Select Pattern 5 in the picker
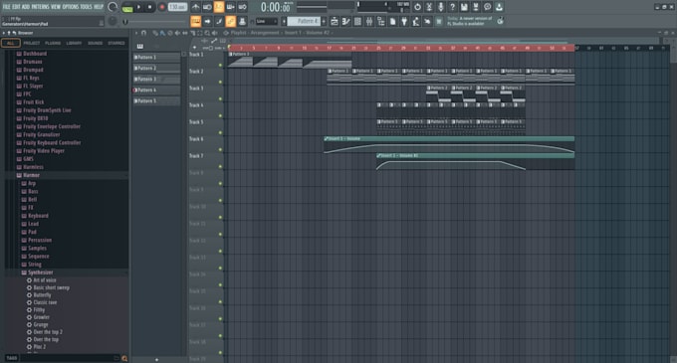This screenshot has width=677, height=363. tap(156, 100)
